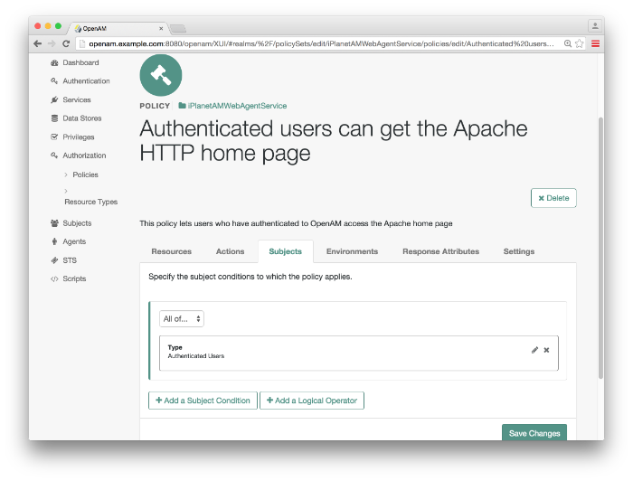633x481 pixels.
Task: Close the OpenAM browser tab
Action: coord(161,28)
